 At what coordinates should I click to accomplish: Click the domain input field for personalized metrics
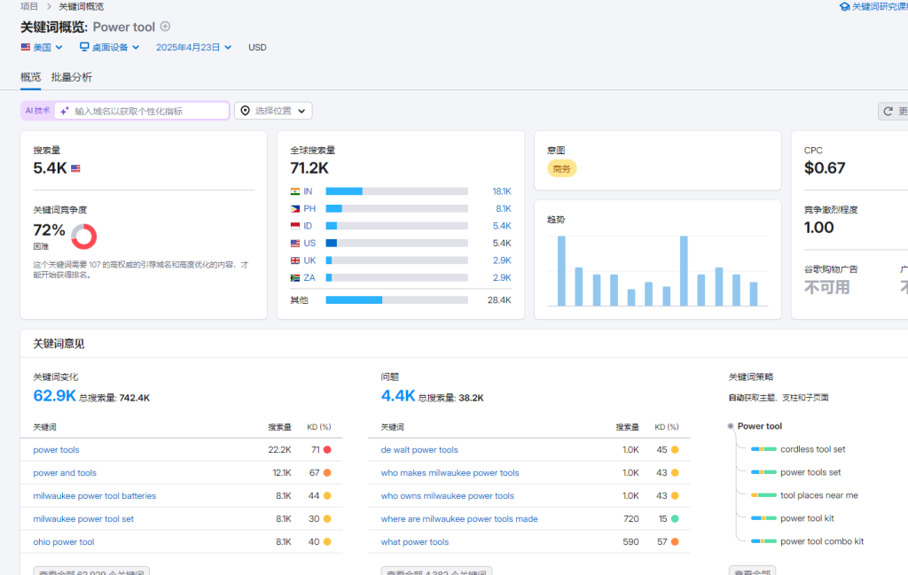point(142,111)
